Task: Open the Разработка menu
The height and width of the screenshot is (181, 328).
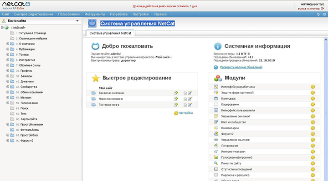Action: point(119,15)
